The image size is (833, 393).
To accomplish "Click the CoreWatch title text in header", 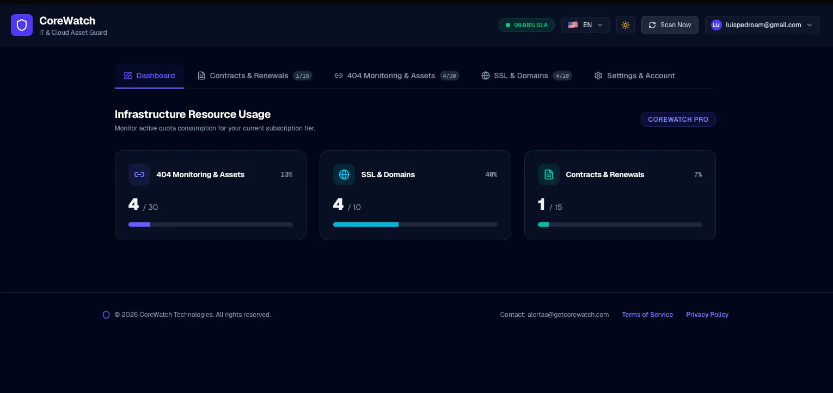I will [x=67, y=21].
